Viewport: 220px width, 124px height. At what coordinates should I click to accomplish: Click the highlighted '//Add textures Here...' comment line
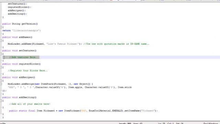pos(24,57)
